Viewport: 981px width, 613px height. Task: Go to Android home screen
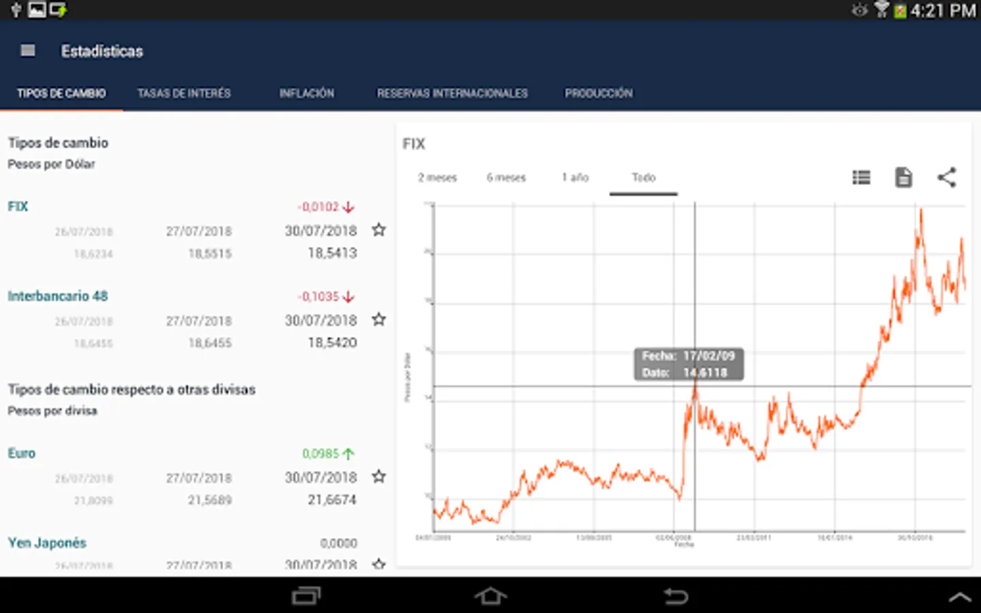(x=490, y=596)
